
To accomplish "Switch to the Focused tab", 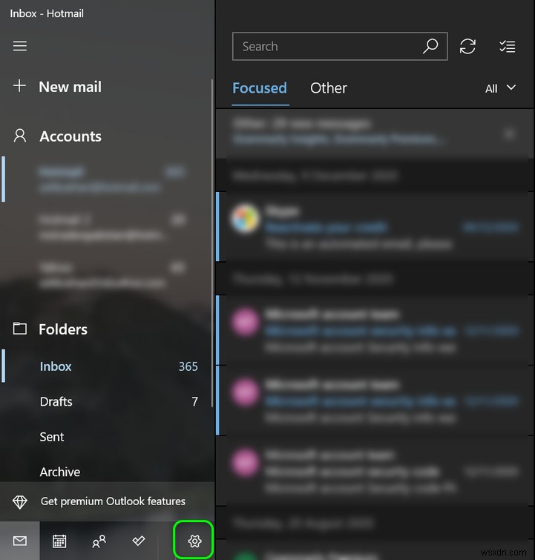I will tap(260, 88).
